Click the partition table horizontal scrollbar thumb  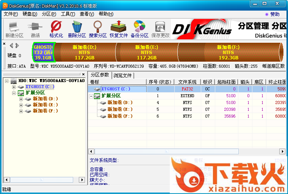coord(167,152)
